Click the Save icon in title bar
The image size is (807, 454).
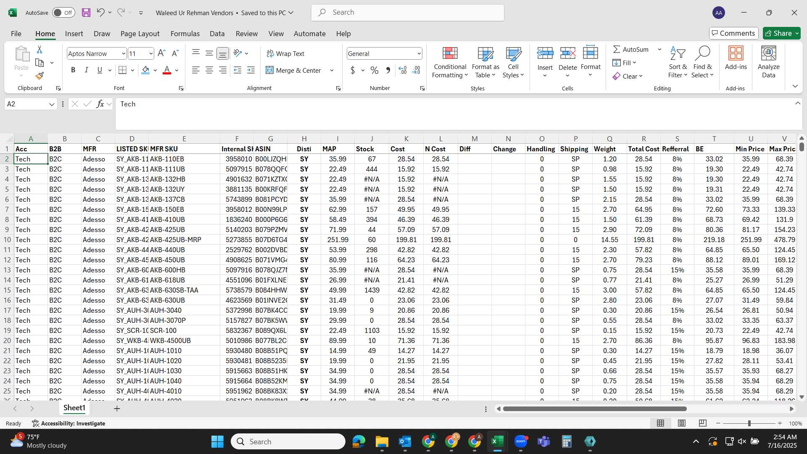(x=86, y=13)
